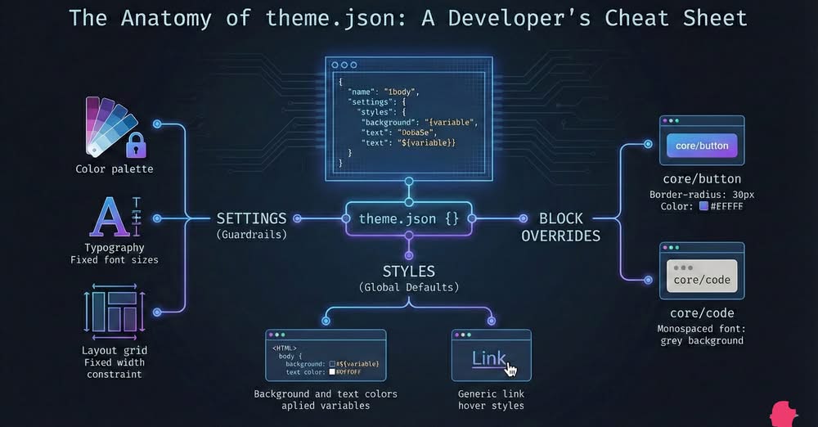This screenshot has height=427, width=818.
Task: Click the (Global Defaults) label
Action: (x=409, y=287)
